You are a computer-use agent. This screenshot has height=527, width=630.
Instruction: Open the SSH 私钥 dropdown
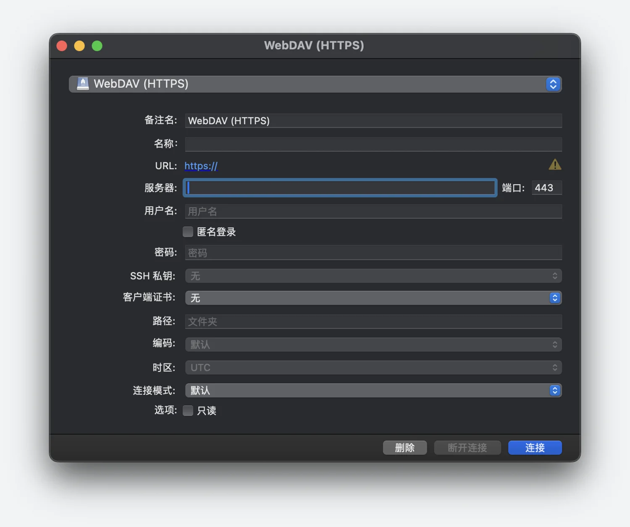(x=373, y=276)
